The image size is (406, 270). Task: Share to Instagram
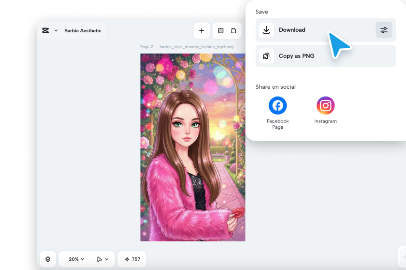pyautogui.click(x=325, y=106)
